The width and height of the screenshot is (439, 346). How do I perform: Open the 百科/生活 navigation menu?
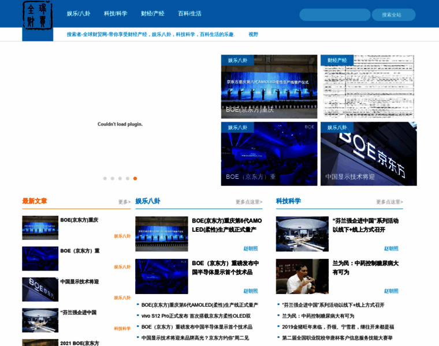[189, 13]
